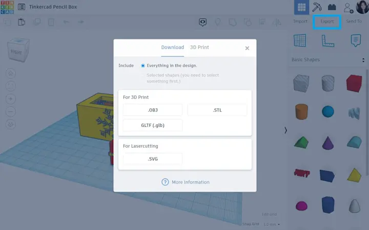Click the Undo arrow
369x230 pixels.
tap(66, 22)
